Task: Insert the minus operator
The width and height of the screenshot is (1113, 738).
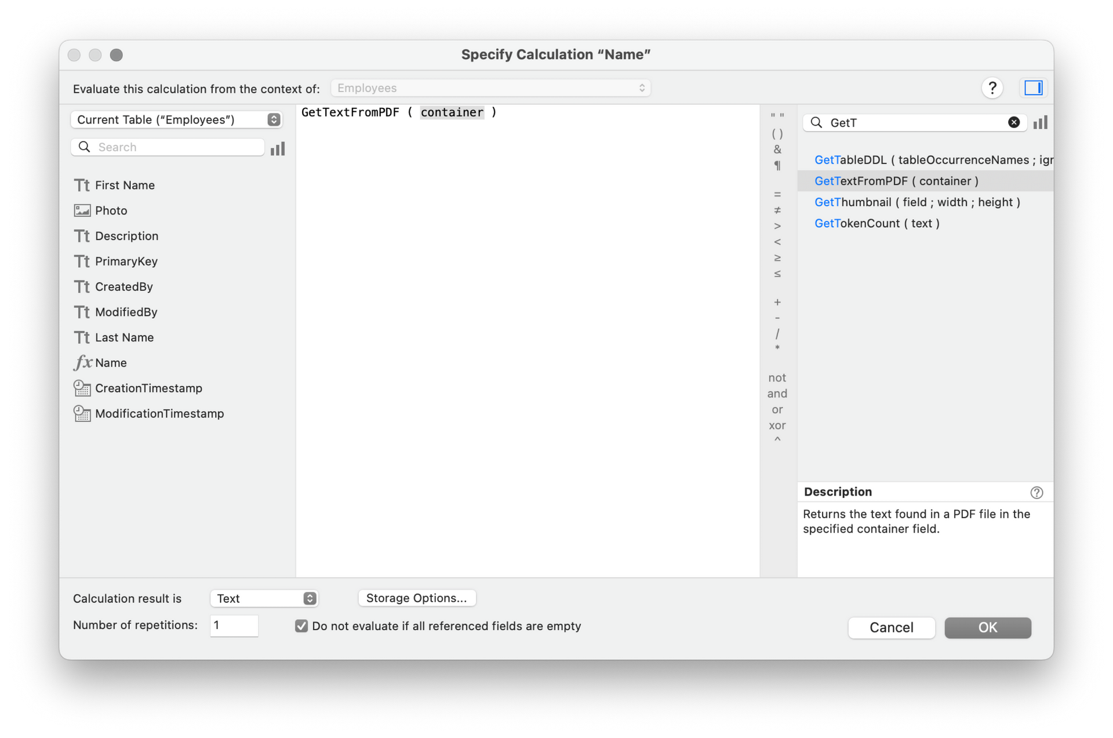Action: pos(777,318)
